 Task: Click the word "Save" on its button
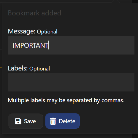click(30, 121)
